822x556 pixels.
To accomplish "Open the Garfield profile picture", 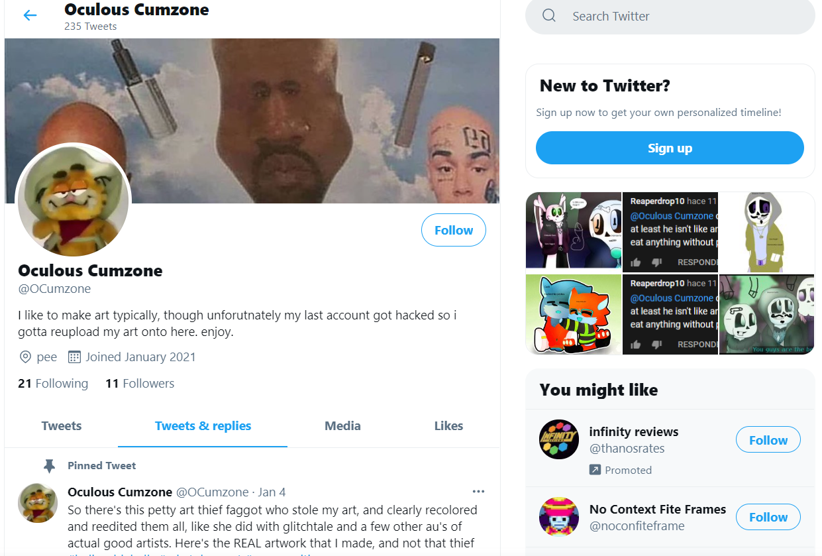I will [x=73, y=201].
